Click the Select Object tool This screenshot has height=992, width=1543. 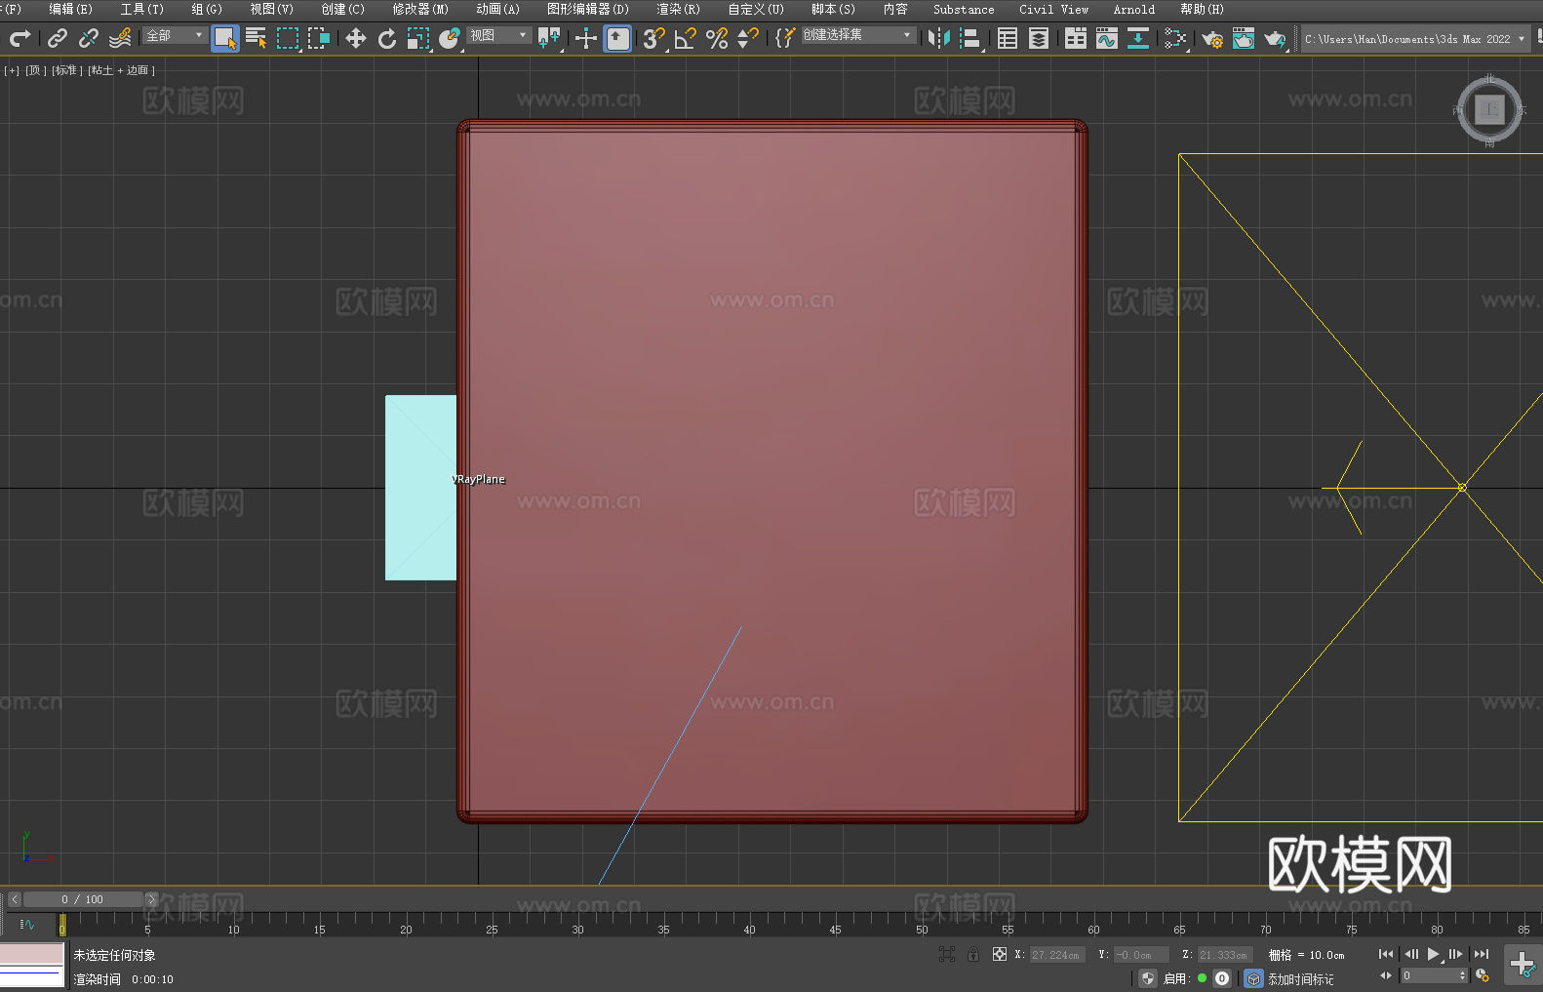point(225,38)
